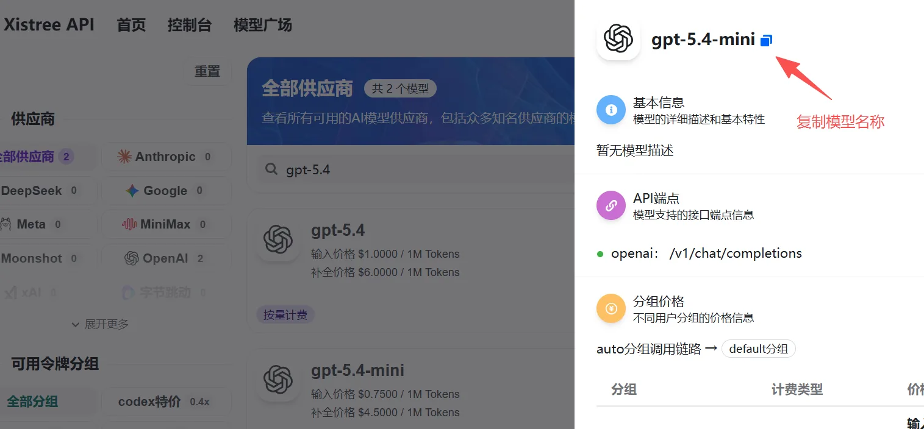The height and width of the screenshot is (429, 924).
Task: Click the 分组 table column header
Action: (624, 389)
